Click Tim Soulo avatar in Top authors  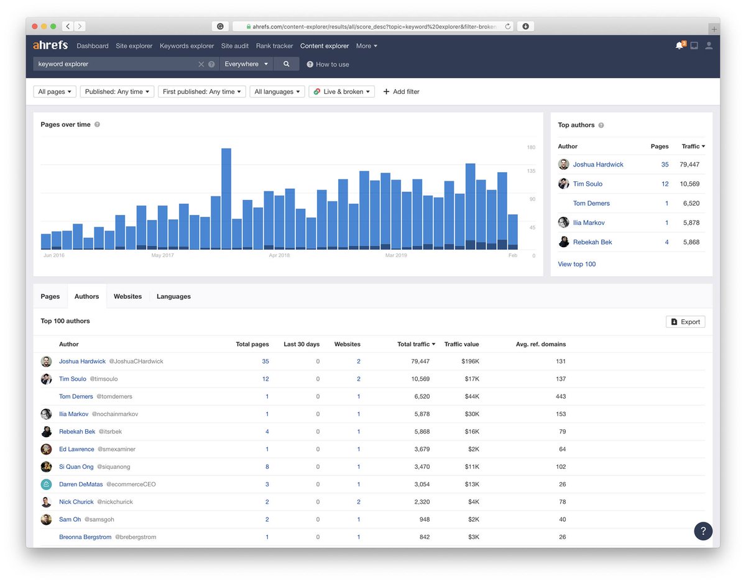point(563,184)
